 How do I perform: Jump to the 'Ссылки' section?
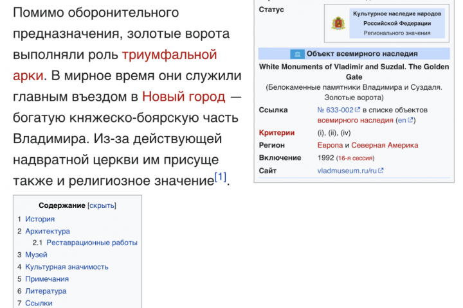pos(39,303)
